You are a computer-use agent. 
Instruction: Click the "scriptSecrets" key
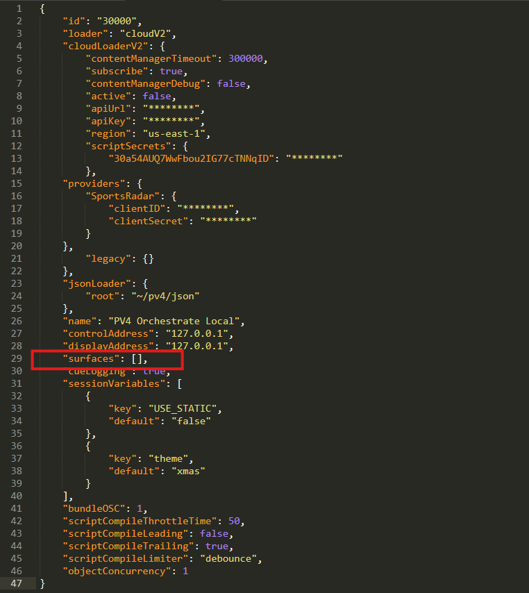pos(128,146)
